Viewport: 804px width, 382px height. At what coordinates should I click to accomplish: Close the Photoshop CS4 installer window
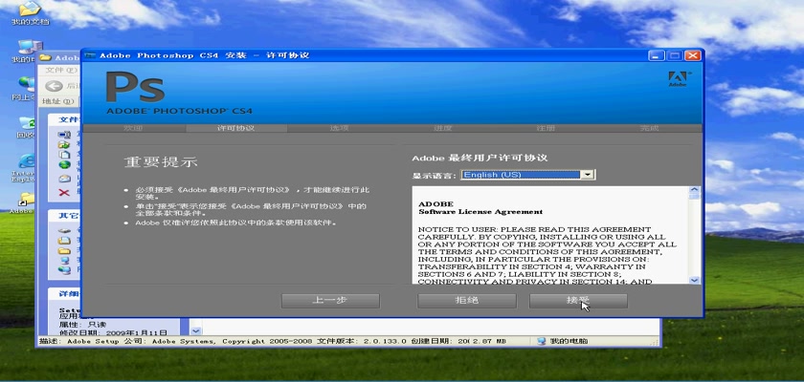[693, 55]
